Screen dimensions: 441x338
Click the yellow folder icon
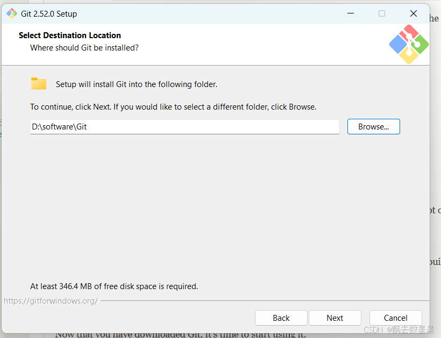click(x=39, y=83)
